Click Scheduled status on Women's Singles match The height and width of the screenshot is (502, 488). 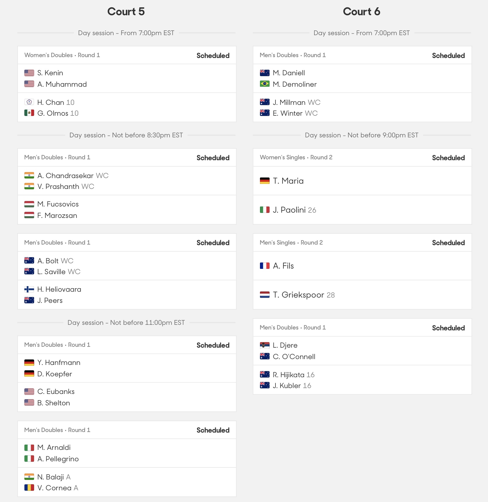coord(448,158)
